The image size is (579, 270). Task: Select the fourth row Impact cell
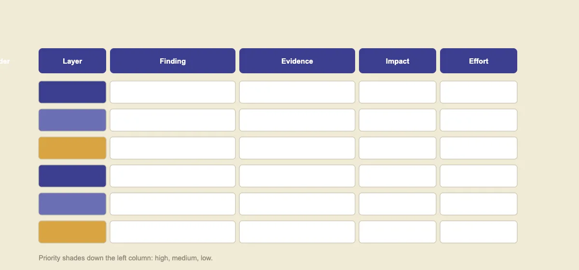[398, 176]
